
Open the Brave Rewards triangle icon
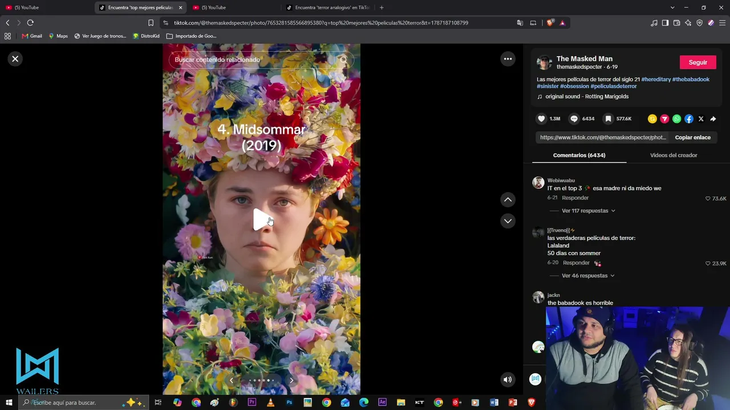coord(562,23)
